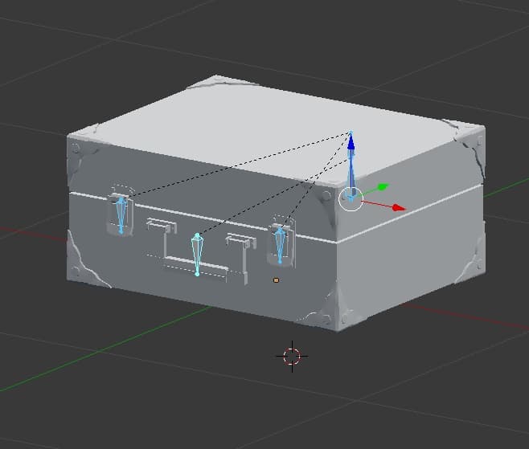529x449 pixels.
Task: Select the small orange origin point
Action: point(276,280)
